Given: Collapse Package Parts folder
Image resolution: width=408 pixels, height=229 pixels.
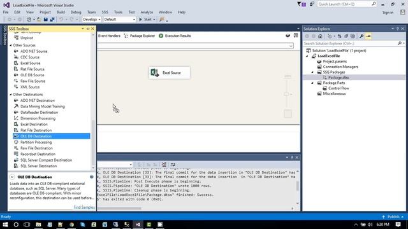Looking at the screenshot, I should 312,83.
